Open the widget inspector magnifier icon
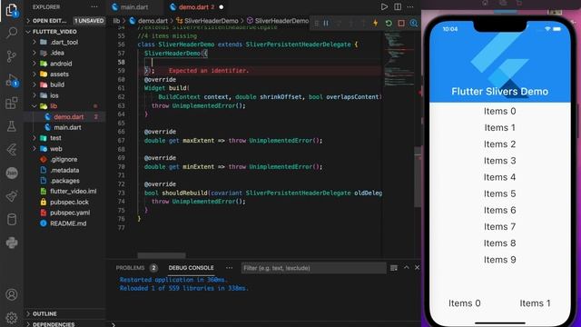The width and height of the screenshot is (581, 327). 414,23
